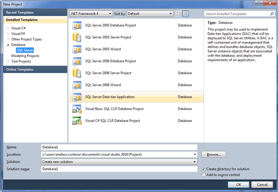
Task: Close the New Project dialog
Action: (x=270, y=3)
